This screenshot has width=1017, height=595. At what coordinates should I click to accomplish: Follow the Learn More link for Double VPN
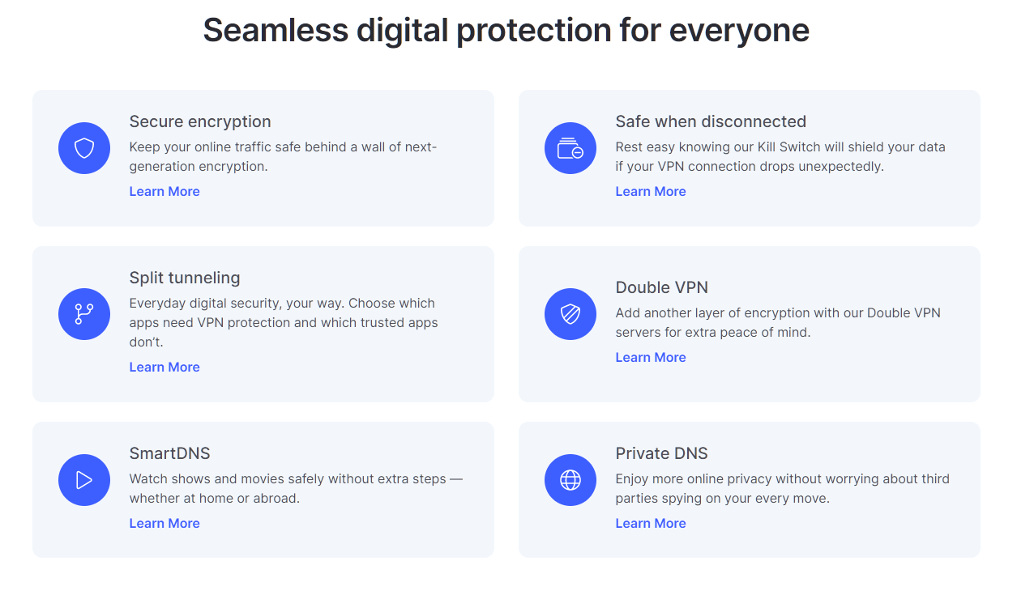coord(651,358)
